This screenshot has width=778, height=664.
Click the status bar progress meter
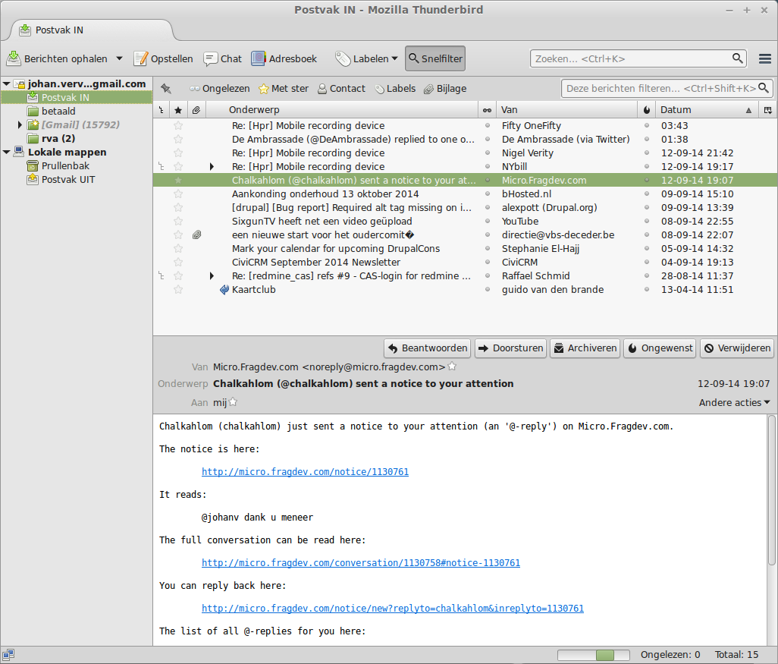coord(594,655)
